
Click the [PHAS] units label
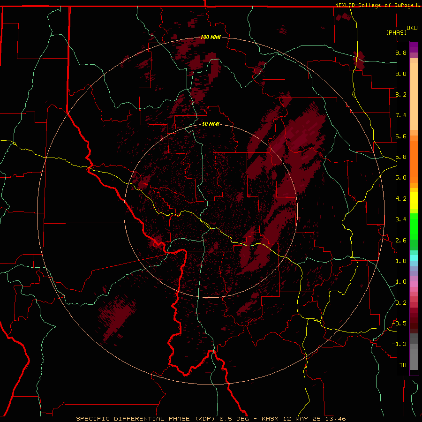tap(396, 33)
